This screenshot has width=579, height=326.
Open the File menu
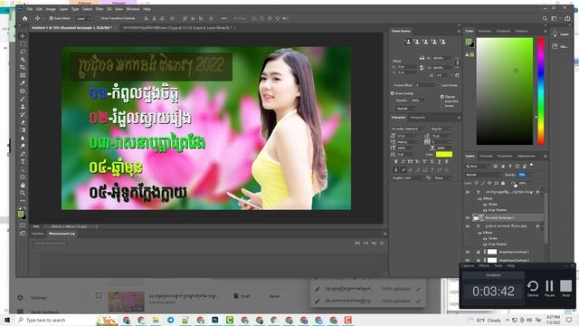[30, 9]
